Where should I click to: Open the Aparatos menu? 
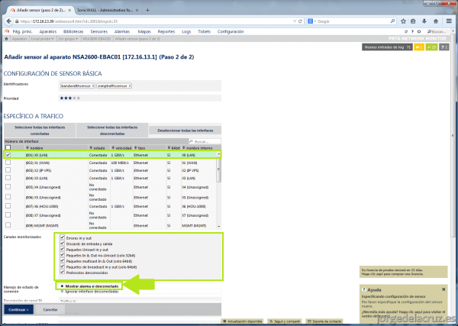pos(48,31)
